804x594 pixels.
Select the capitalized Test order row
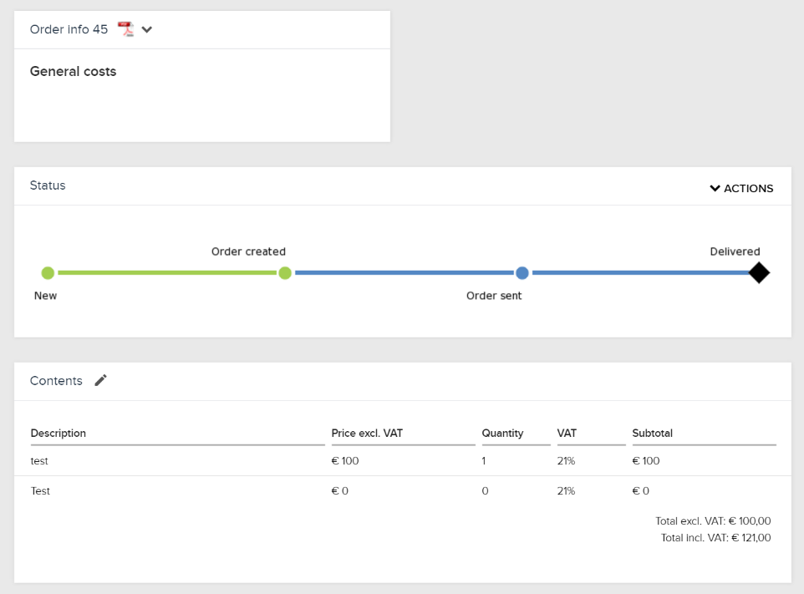[x=403, y=491]
